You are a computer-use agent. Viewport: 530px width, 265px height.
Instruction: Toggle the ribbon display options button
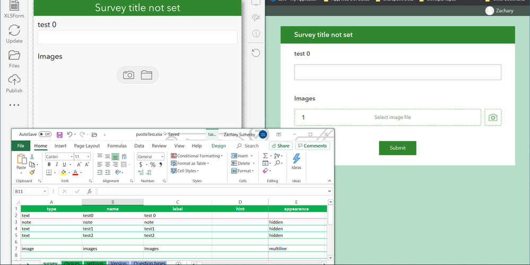click(x=279, y=134)
